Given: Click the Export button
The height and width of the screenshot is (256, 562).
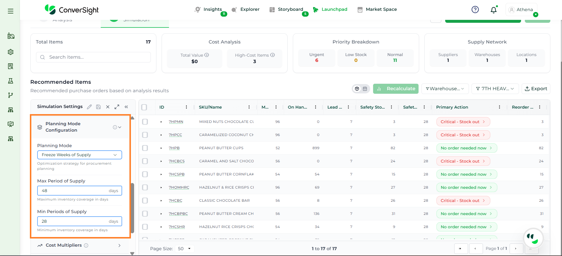Looking at the screenshot, I should coord(536,89).
